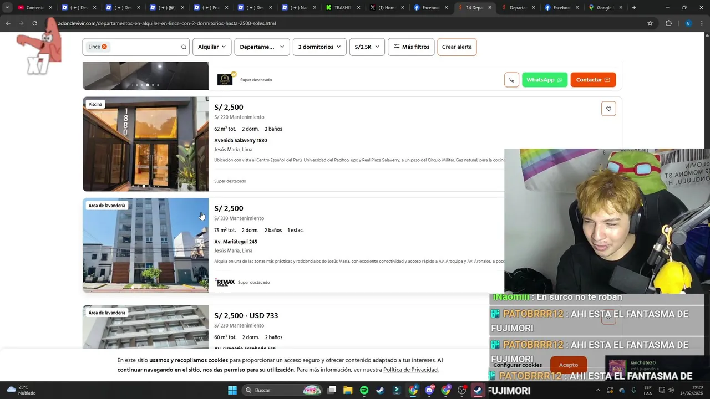
Task: Open Más filtros panel
Action: point(411,47)
